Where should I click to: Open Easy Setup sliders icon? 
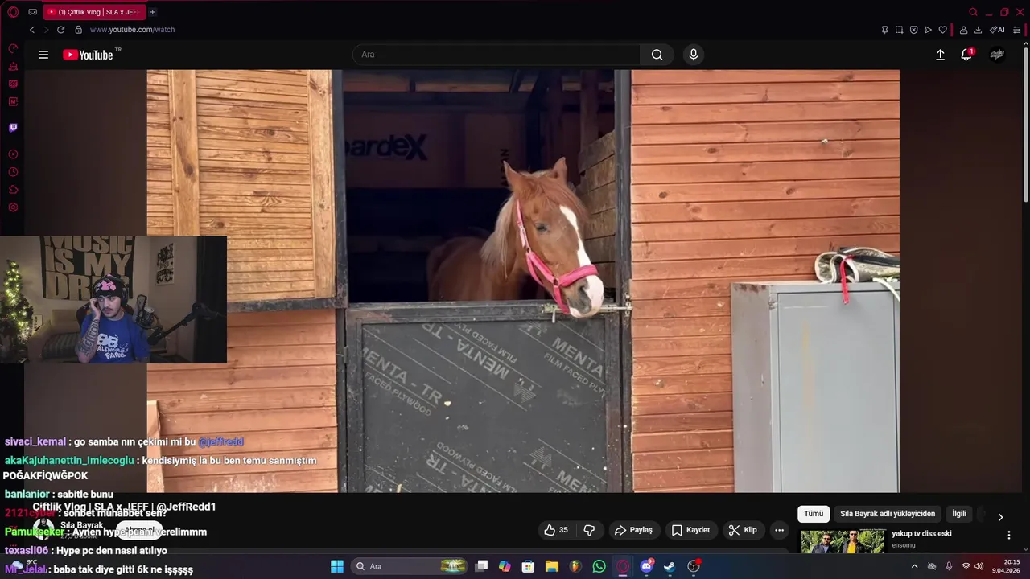tap(1017, 30)
